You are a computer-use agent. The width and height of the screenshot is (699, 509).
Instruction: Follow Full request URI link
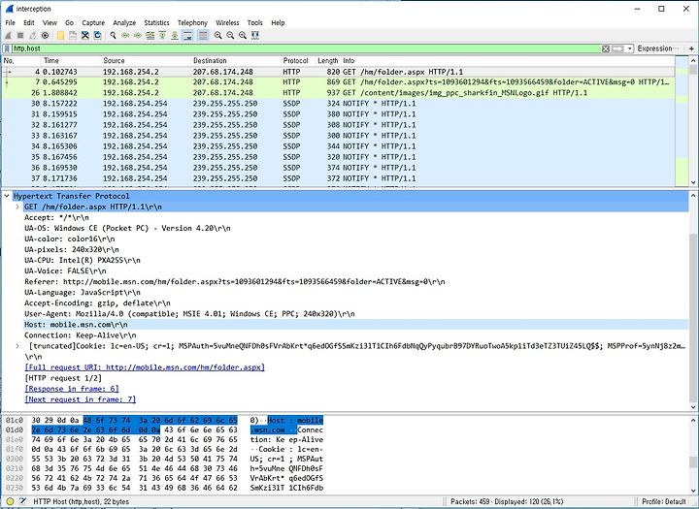click(x=145, y=367)
